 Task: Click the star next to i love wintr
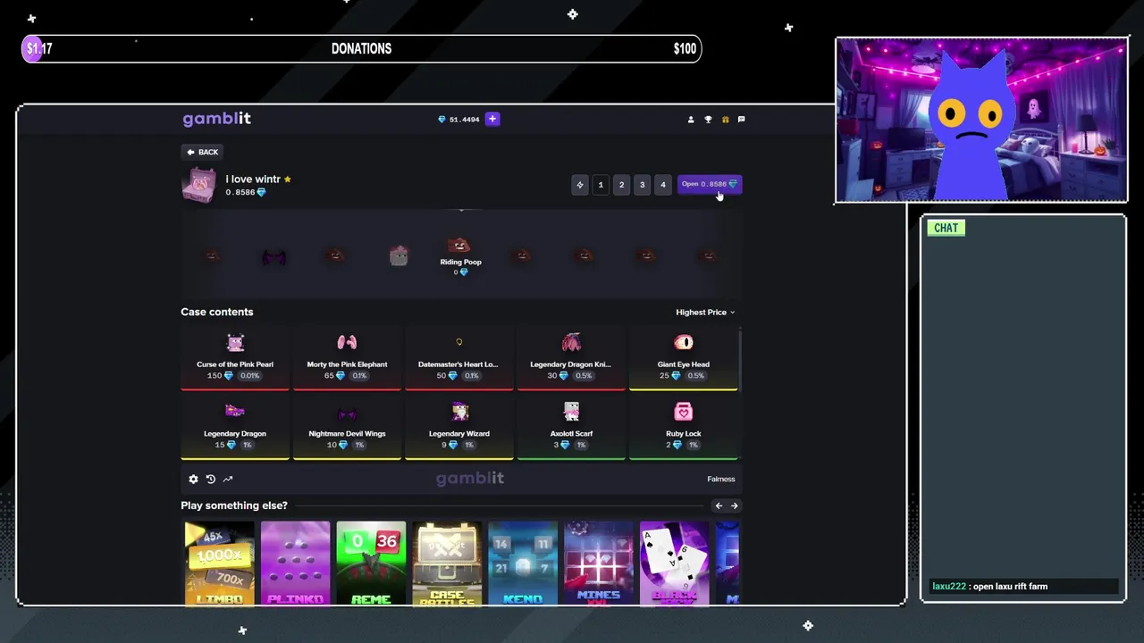pos(287,180)
